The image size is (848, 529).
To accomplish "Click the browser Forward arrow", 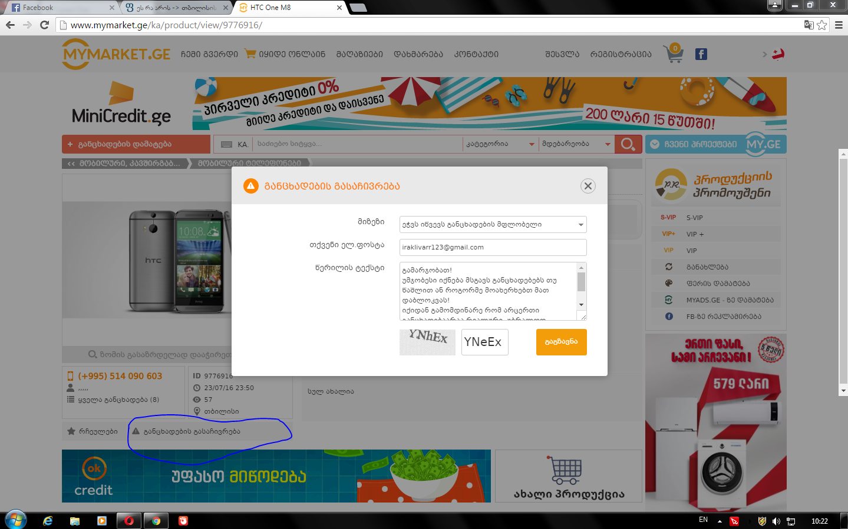I will click(x=27, y=25).
